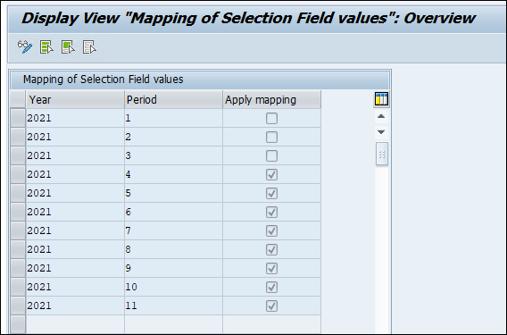The width and height of the screenshot is (507, 335).
Task: Click the vertical scrollbar handle
Action: 381,154
